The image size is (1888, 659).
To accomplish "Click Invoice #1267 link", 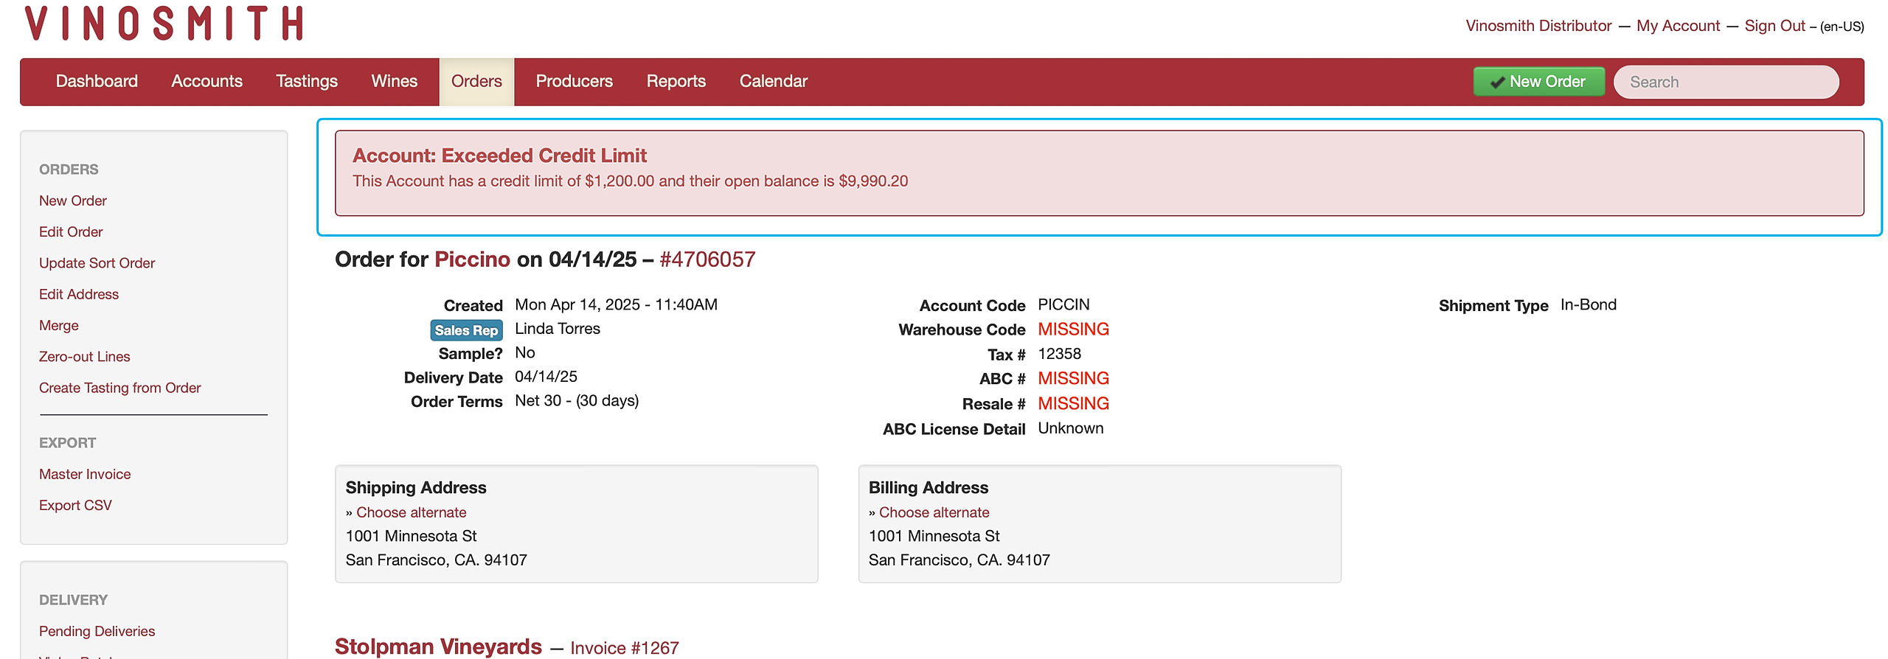I will (x=625, y=648).
